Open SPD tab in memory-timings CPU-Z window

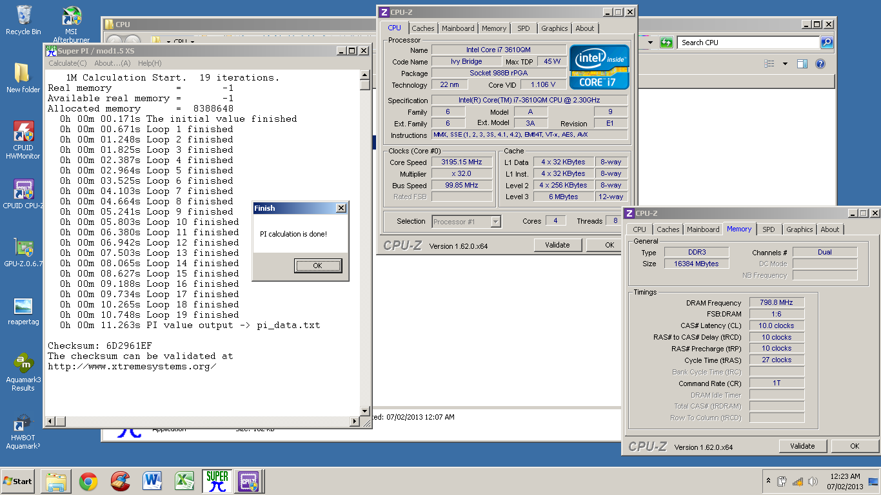click(769, 229)
